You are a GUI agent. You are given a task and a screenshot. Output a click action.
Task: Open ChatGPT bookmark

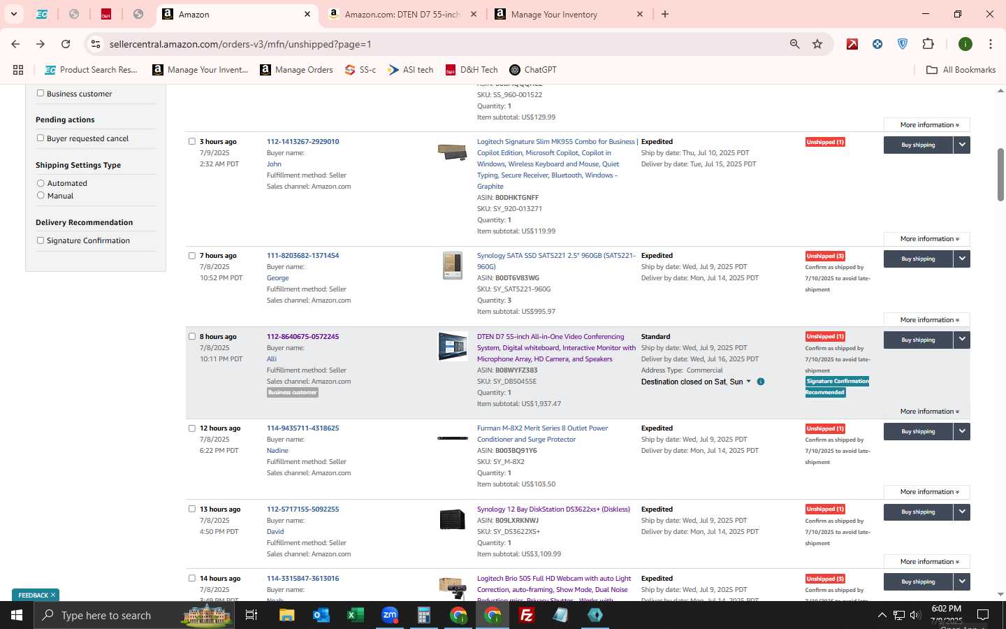(533, 70)
